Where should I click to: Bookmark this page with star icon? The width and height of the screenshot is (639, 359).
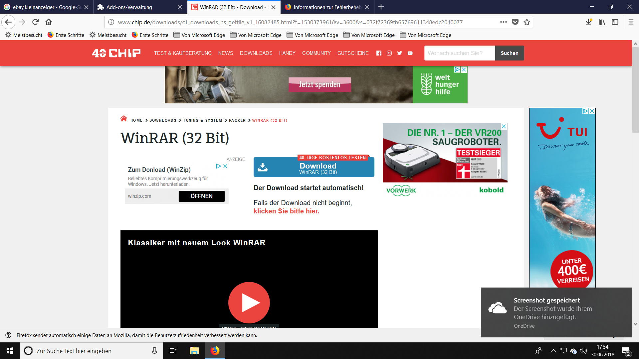(x=527, y=22)
